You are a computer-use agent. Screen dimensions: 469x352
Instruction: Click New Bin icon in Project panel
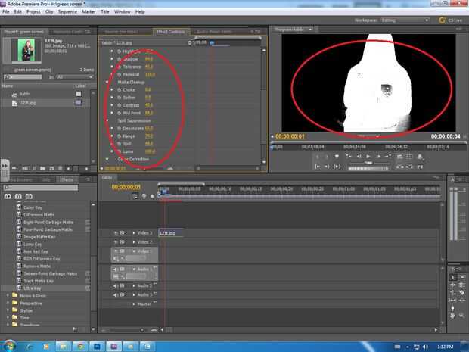click(x=43, y=169)
